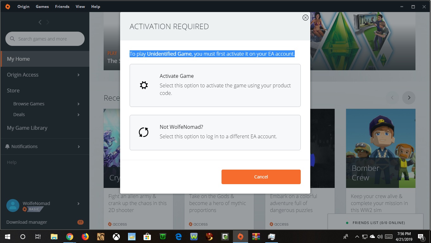Click the Origin logo in top-left corner

pyautogui.click(x=8, y=6)
